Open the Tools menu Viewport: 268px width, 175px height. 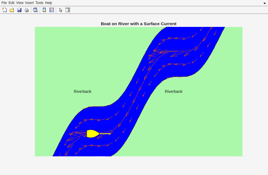[x=39, y=3]
